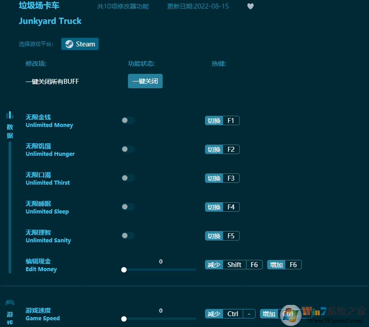Click the 切换 F1 hotkey for Unlimited Money
The width and height of the screenshot is (369, 327).
222,120
